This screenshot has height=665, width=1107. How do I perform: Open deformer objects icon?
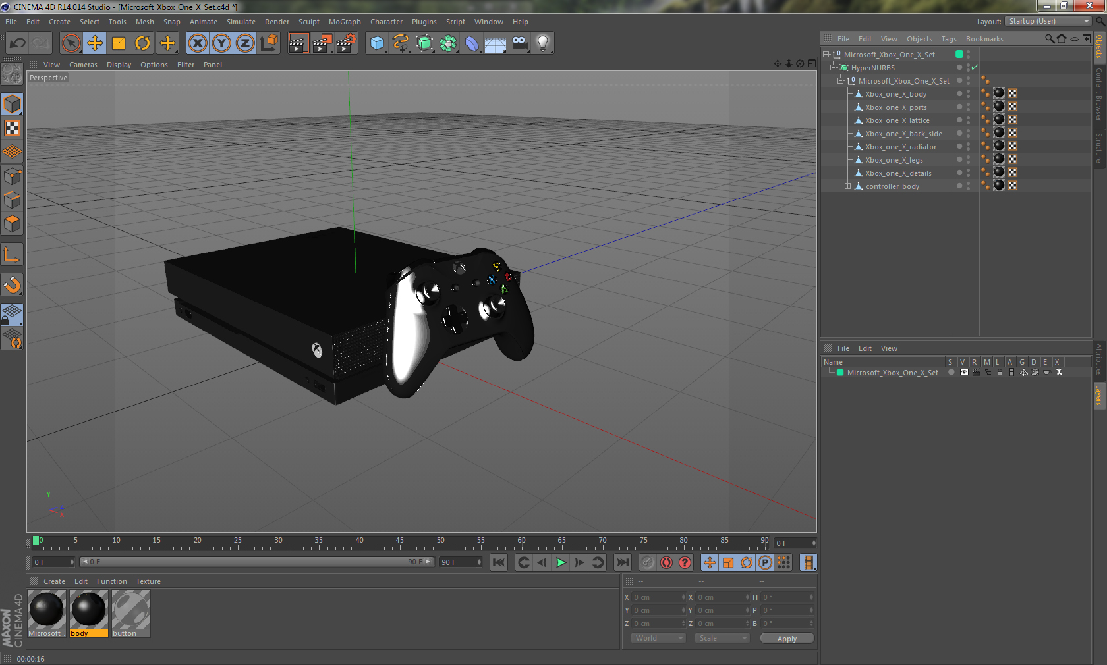pos(472,43)
